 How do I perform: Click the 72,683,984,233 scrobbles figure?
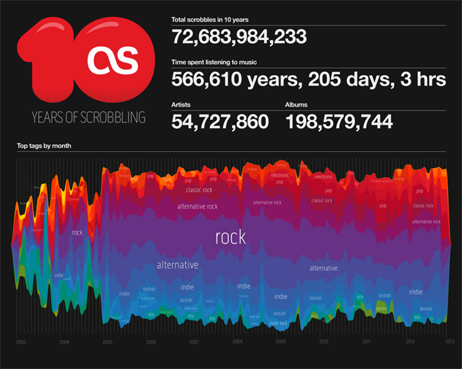click(x=239, y=37)
